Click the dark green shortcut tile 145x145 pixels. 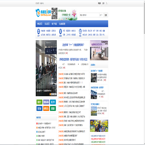tap(53, 108)
